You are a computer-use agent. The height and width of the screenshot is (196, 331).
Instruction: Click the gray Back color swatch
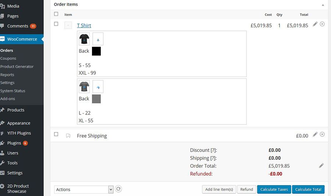coord(96,99)
